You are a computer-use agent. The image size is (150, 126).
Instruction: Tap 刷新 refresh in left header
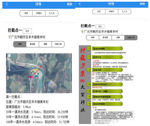[x=69, y=4]
